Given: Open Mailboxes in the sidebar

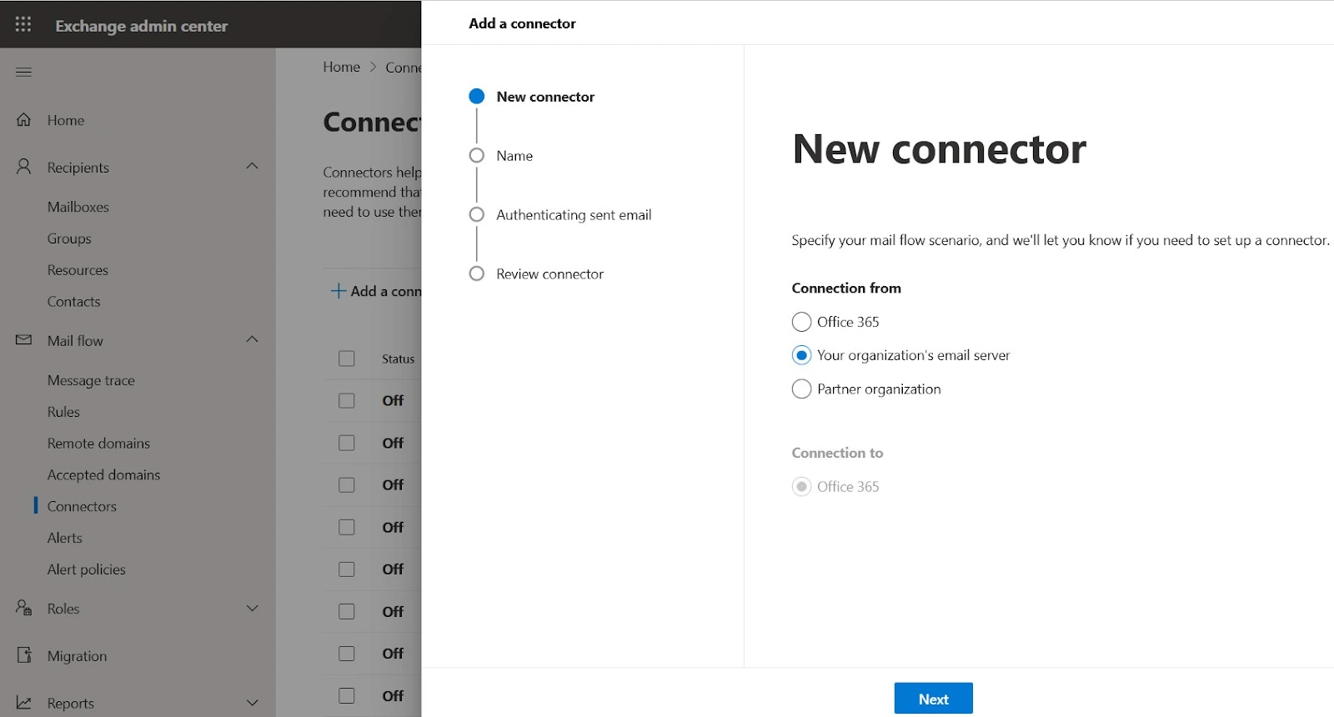Looking at the screenshot, I should click(x=78, y=207).
